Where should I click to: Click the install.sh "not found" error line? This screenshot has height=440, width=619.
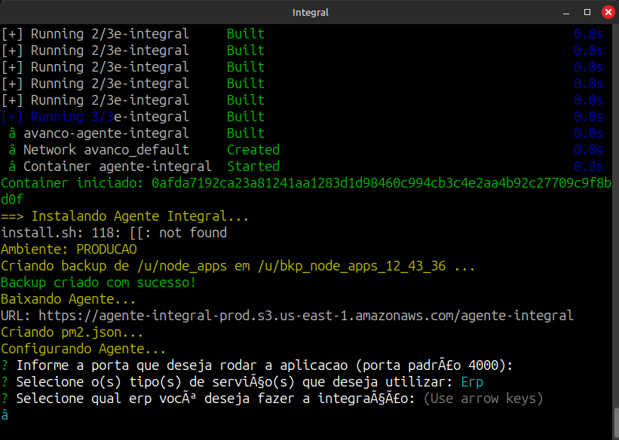click(114, 233)
